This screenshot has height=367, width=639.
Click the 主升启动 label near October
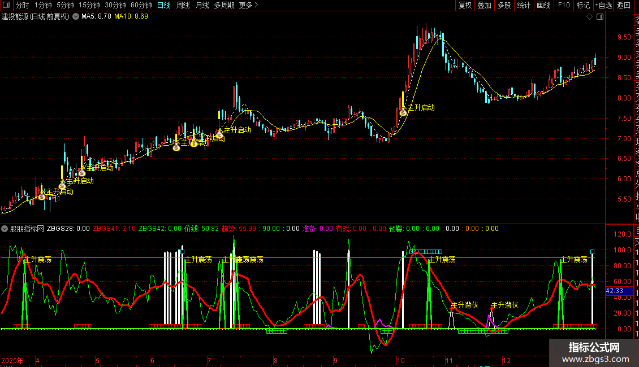(x=421, y=107)
